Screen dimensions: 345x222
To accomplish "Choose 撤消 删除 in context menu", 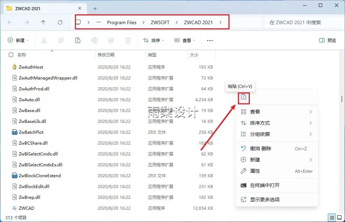I will coord(276,149).
